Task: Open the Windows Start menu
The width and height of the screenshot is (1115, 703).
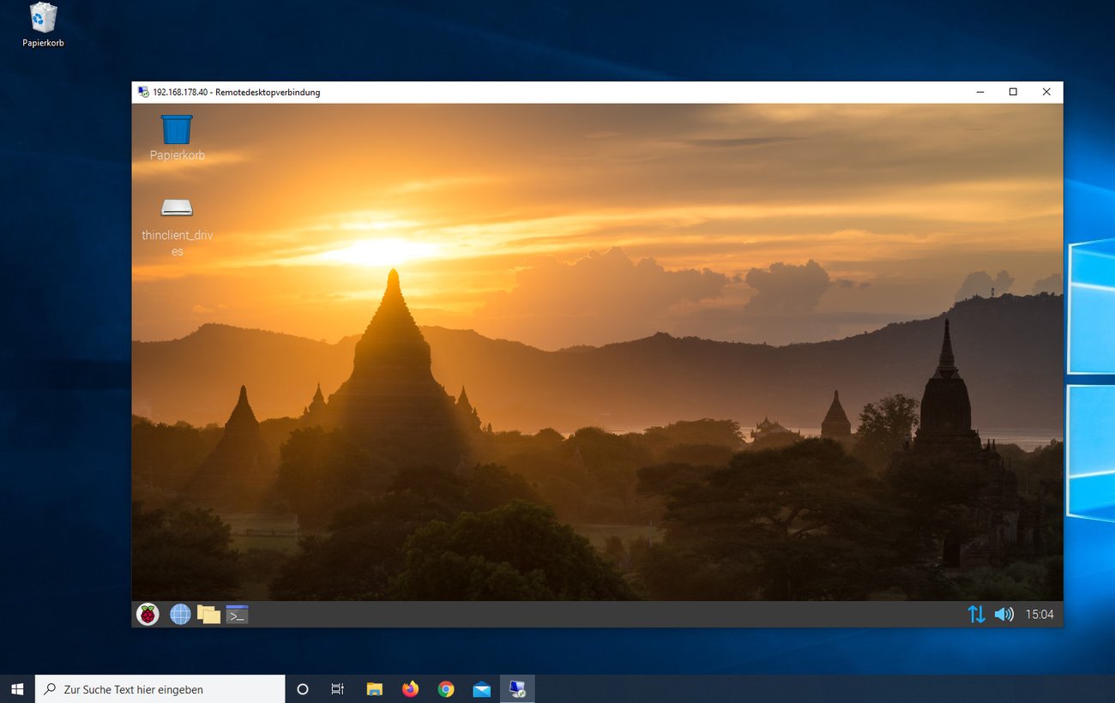Action: click(17, 689)
